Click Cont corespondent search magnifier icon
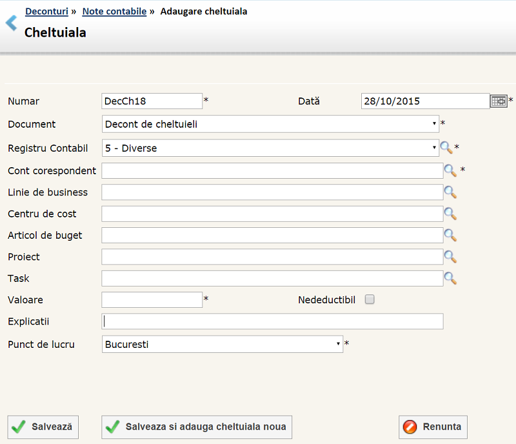 click(x=450, y=170)
